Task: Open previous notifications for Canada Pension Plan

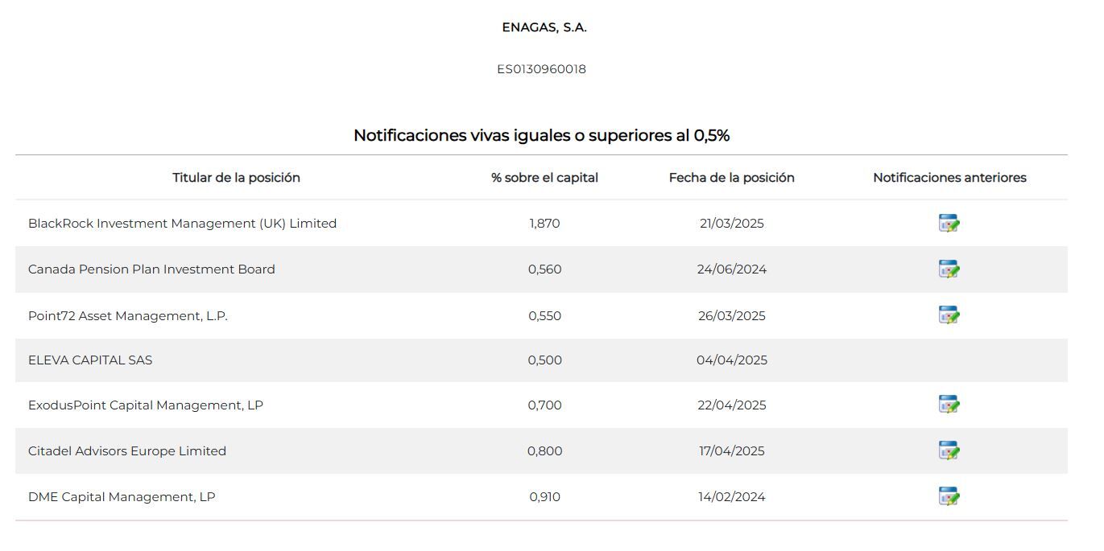Action: [x=949, y=269]
